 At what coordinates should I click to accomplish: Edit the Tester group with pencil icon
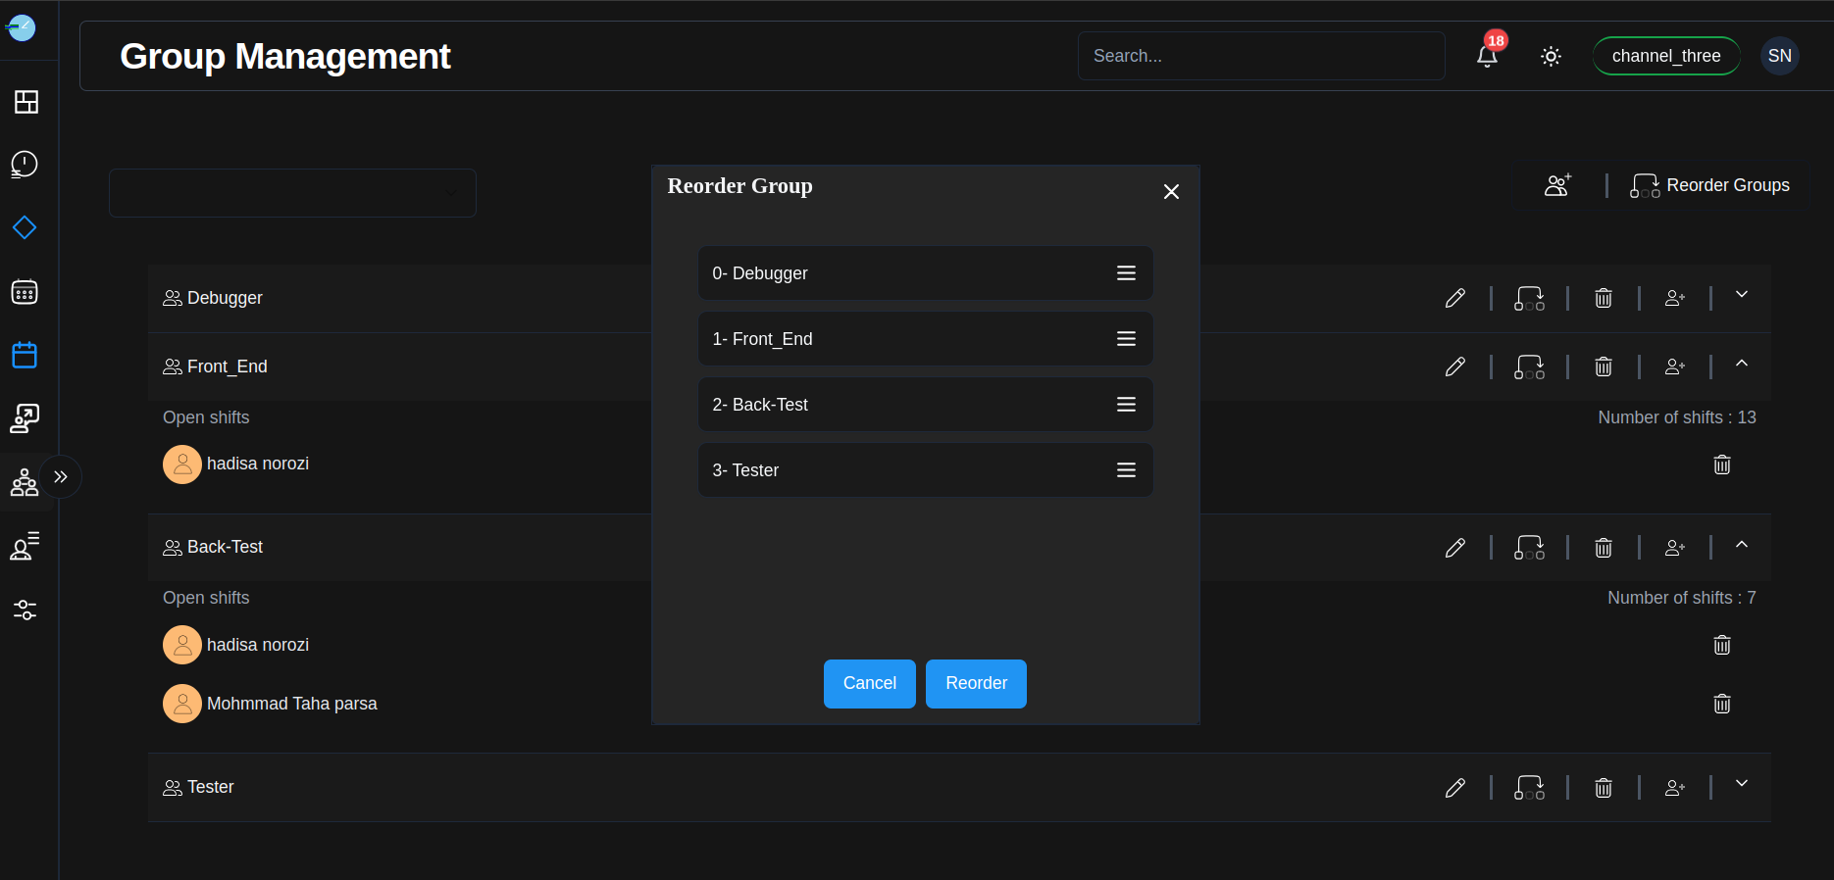(x=1455, y=788)
